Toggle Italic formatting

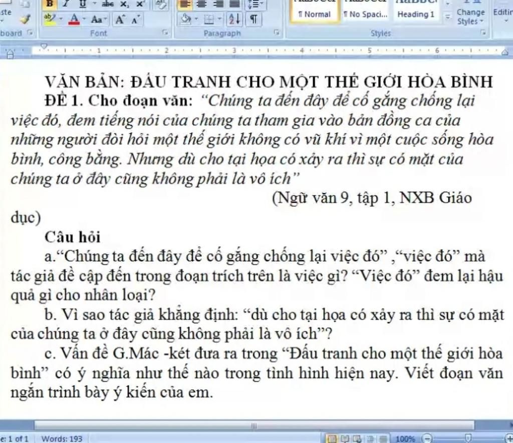click(65, 4)
